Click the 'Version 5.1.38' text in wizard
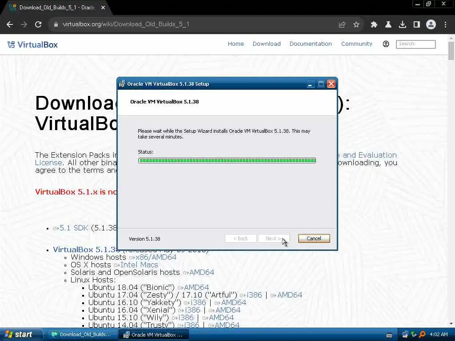 pyautogui.click(x=144, y=239)
